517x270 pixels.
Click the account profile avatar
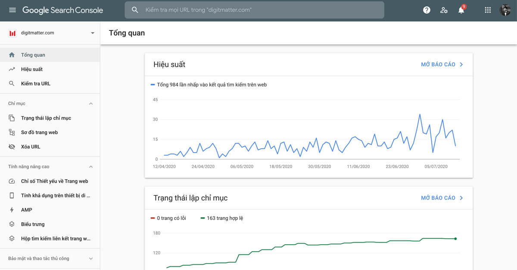click(x=505, y=10)
